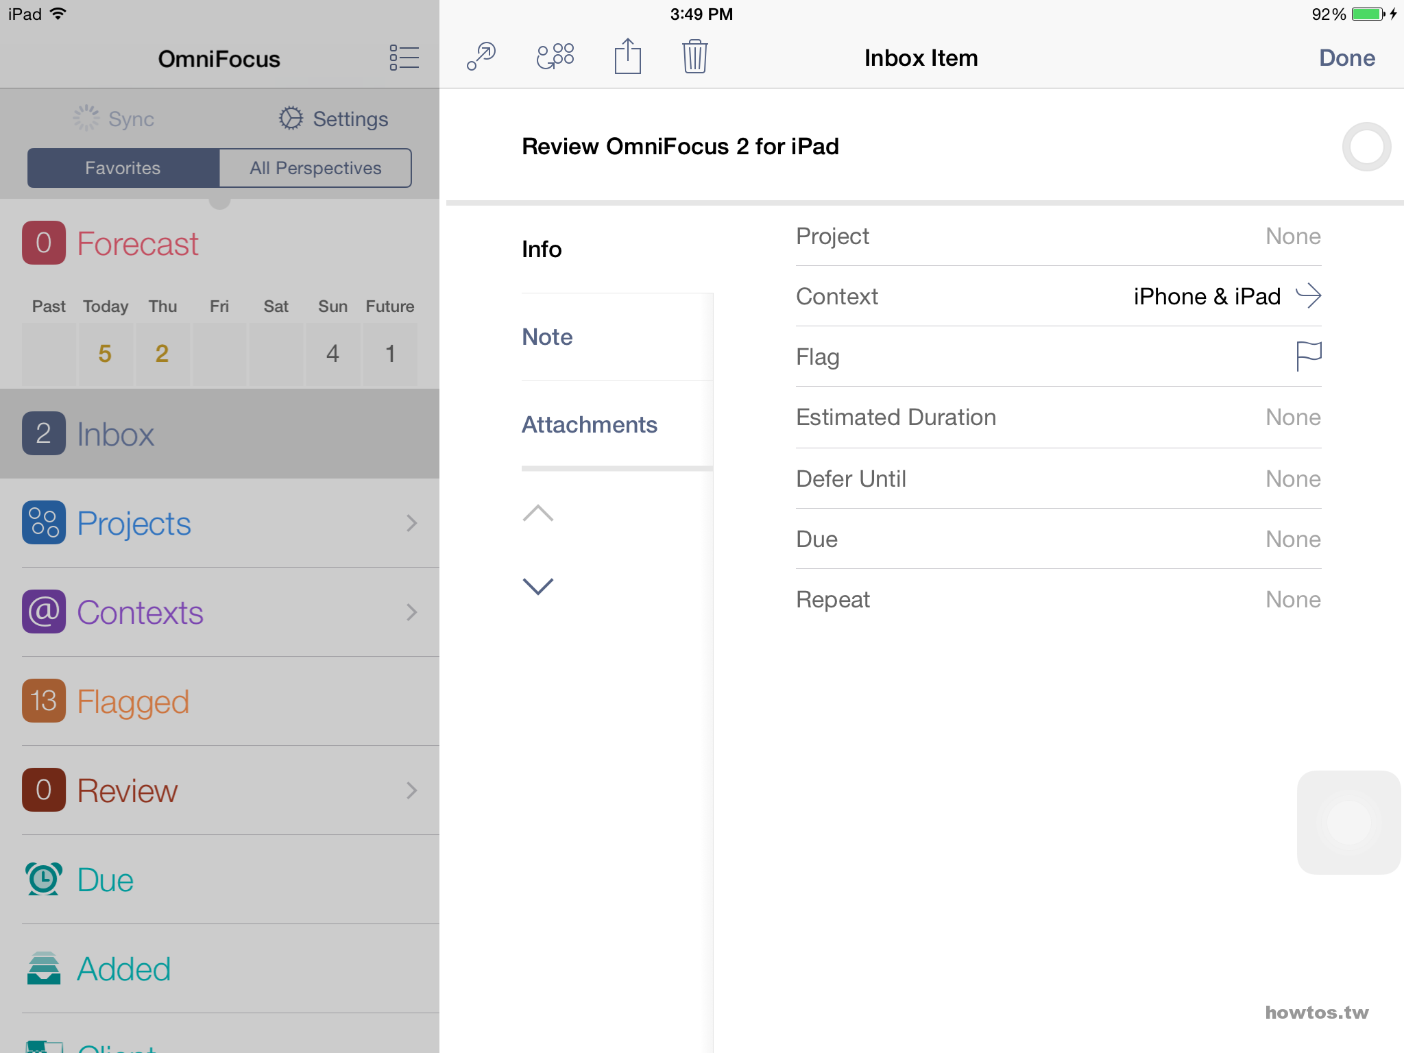1404x1053 pixels.
Task: Tap the Sync label
Action: pyautogui.click(x=131, y=119)
